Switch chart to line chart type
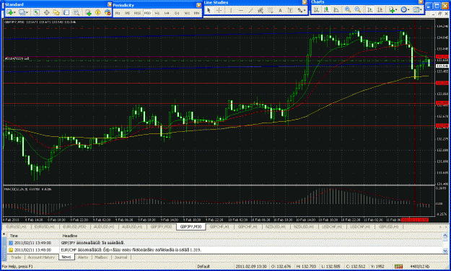The image size is (451, 271). pos(336,10)
